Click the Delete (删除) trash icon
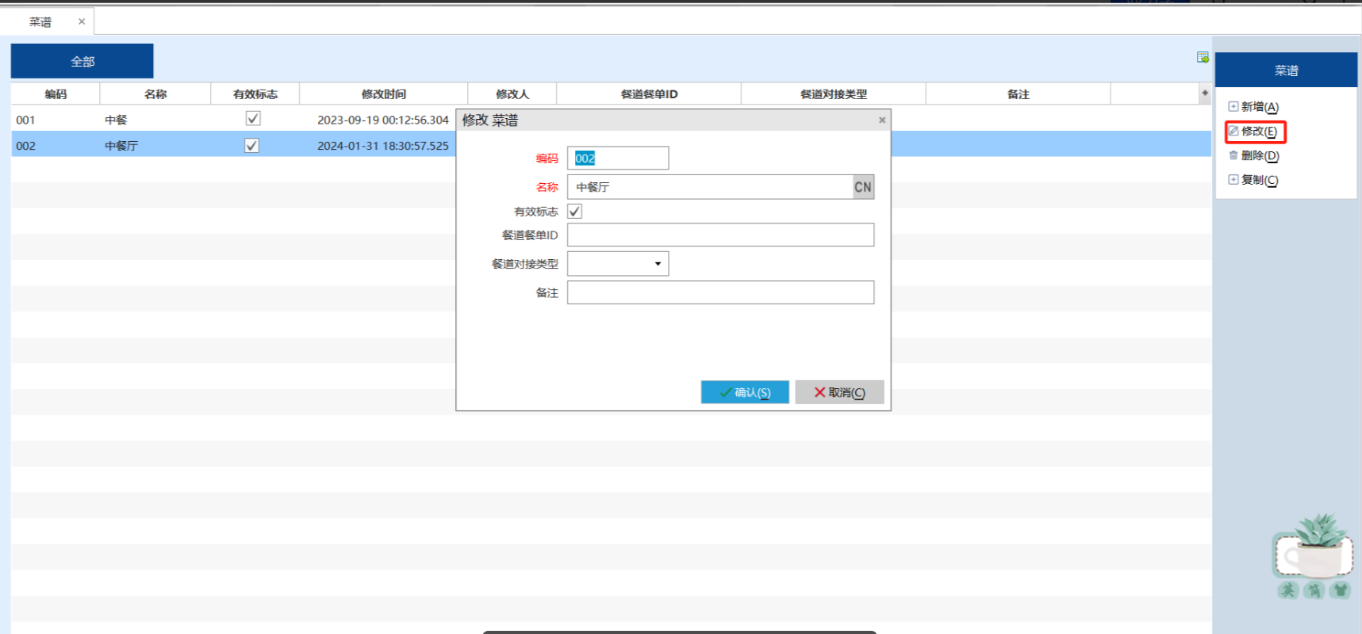The image size is (1362, 634). pos(1233,155)
